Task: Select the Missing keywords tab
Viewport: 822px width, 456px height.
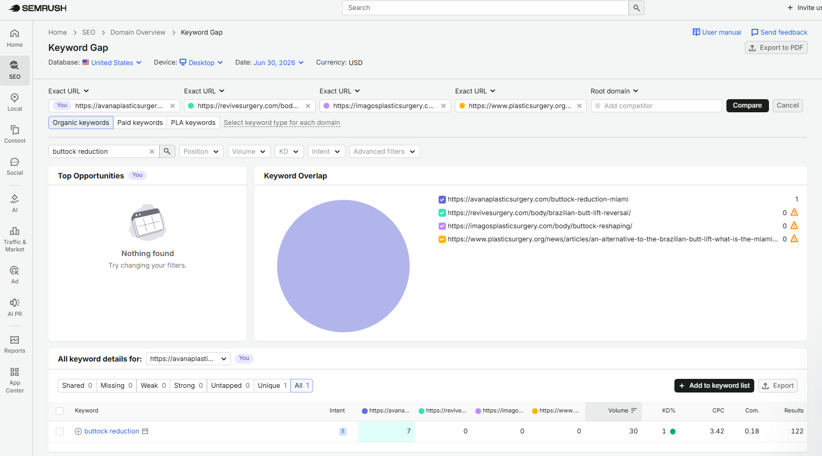Action: pyautogui.click(x=117, y=386)
